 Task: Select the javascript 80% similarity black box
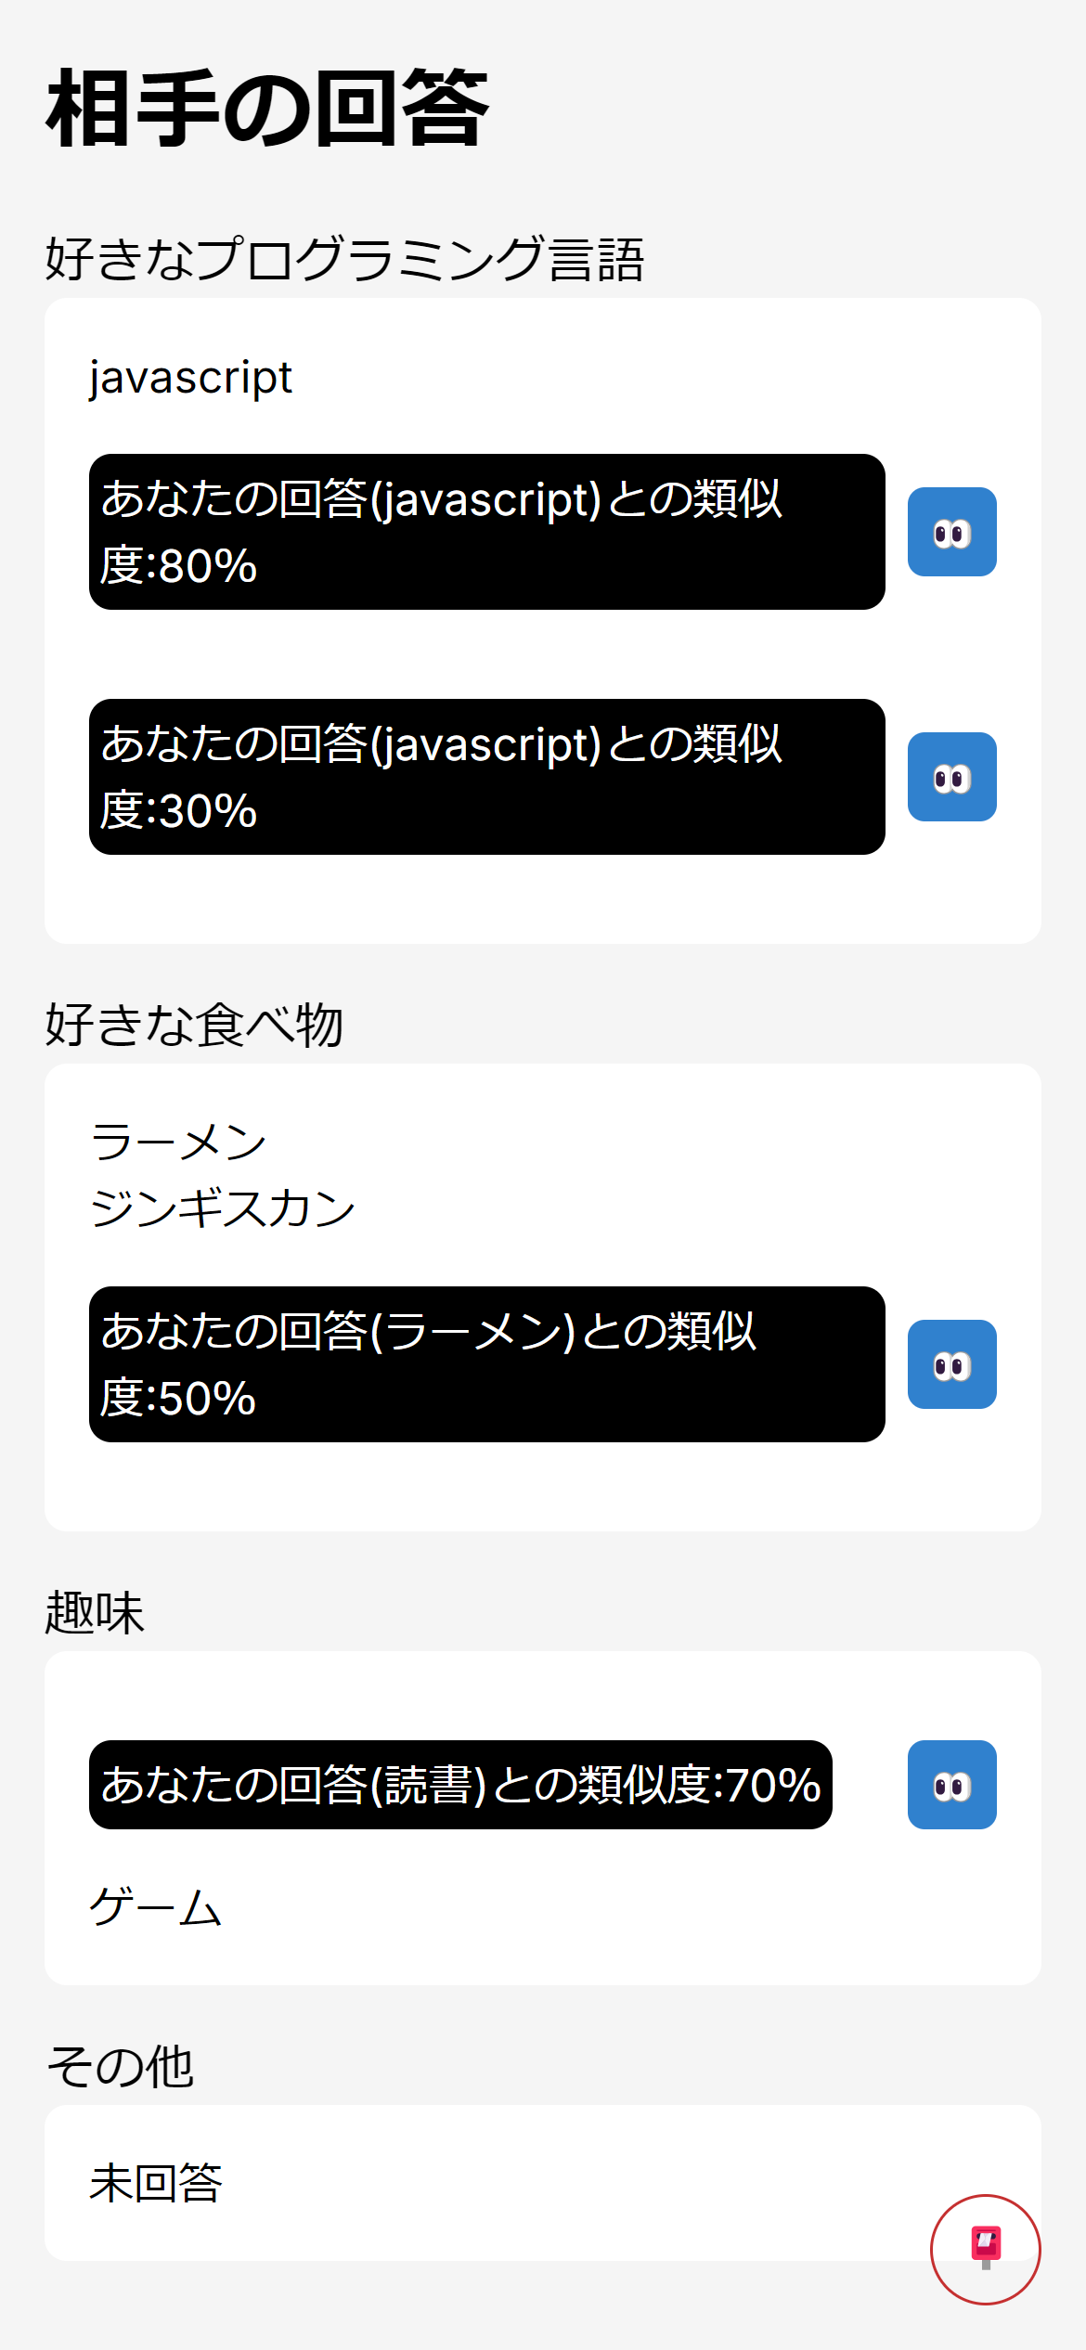point(487,532)
